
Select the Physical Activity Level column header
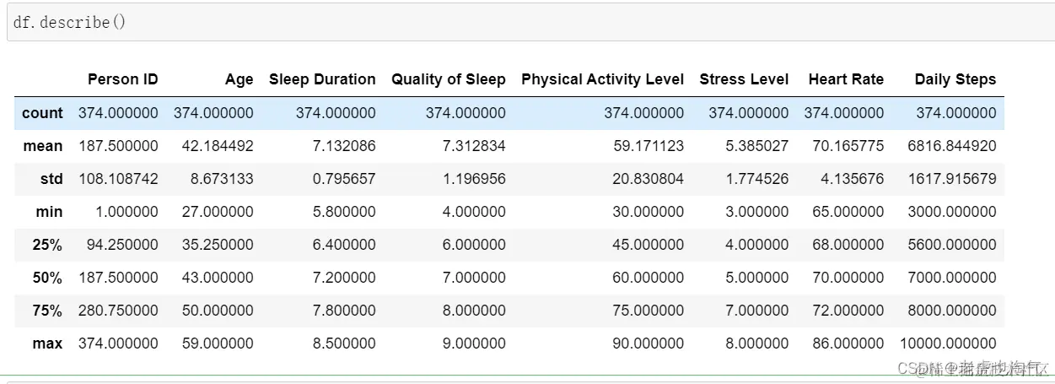pos(602,79)
